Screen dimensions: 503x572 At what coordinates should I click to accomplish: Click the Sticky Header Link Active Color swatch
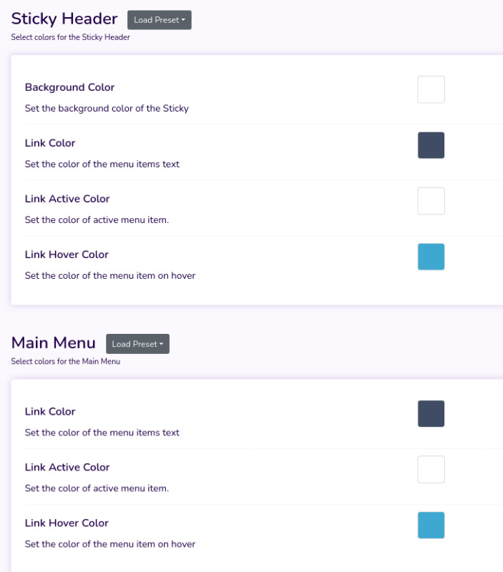431,201
